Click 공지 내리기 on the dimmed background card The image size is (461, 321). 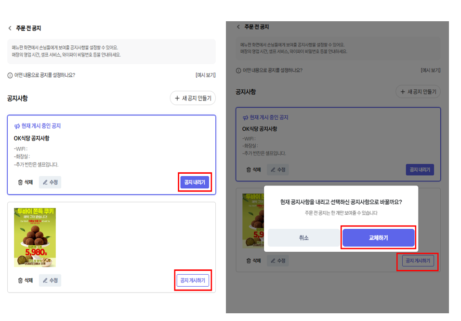point(420,170)
